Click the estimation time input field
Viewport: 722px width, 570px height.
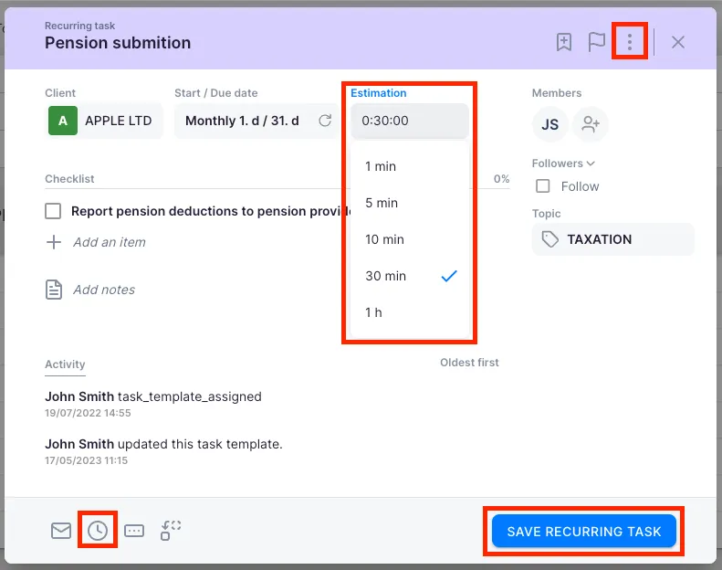click(409, 121)
